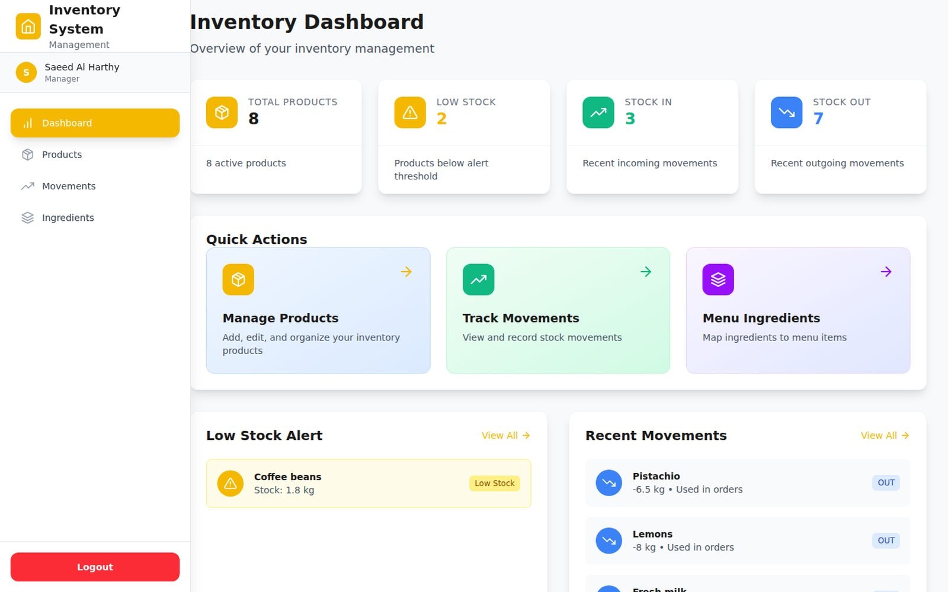Open the Menu Ingredients quick action
The height and width of the screenshot is (592, 948).
pos(798,310)
